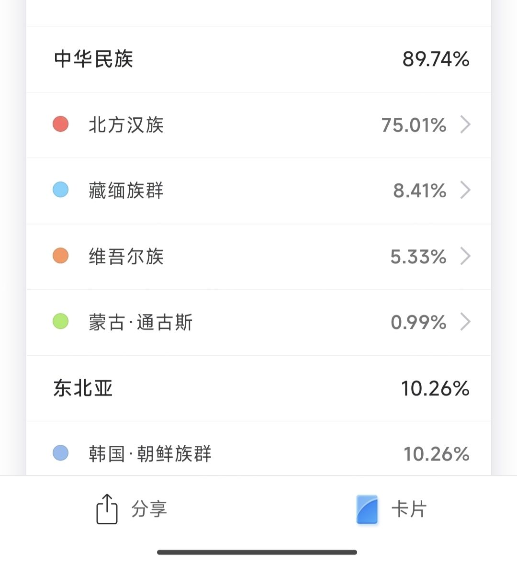Viewport: 517px width, 564px height.
Task: Open the 北方汉族 75.01% percentage value
Action: [414, 125]
